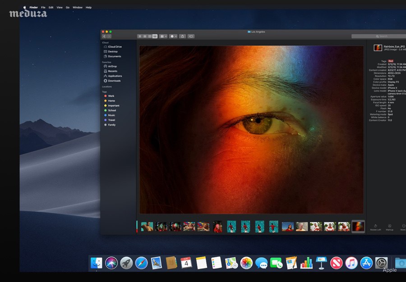The width and height of the screenshot is (406, 282).
Task: Go forward in Finder window
Action: [x=109, y=36]
